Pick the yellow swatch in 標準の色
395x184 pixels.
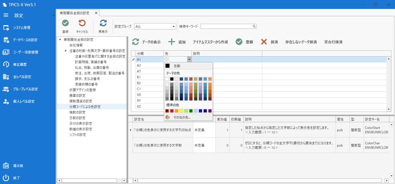point(182,111)
